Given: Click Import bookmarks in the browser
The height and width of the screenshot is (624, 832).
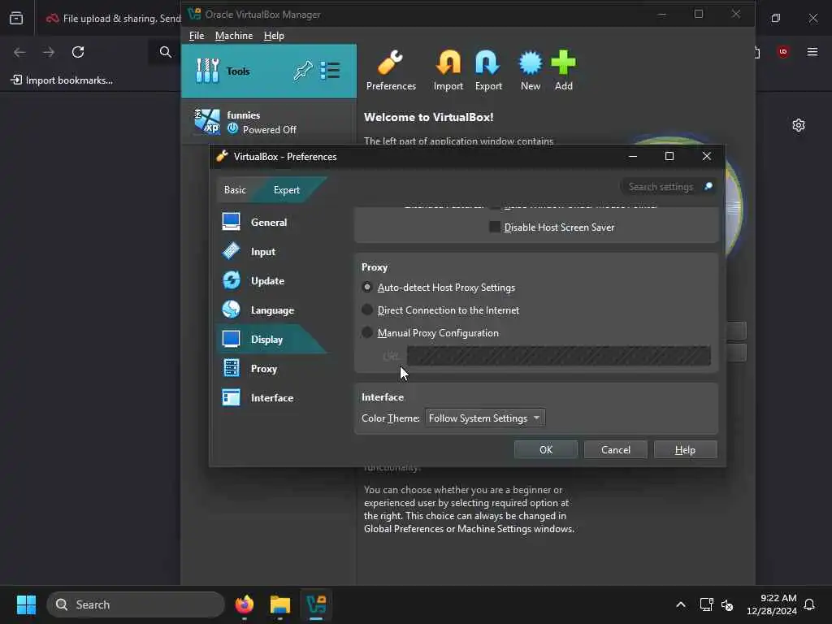Looking at the screenshot, I should pyautogui.click(x=62, y=80).
